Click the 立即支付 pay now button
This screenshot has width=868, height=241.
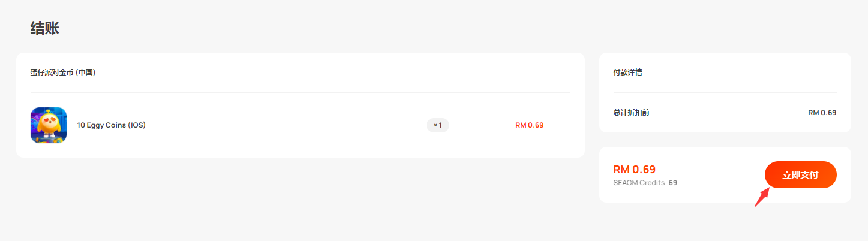coord(800,174)
